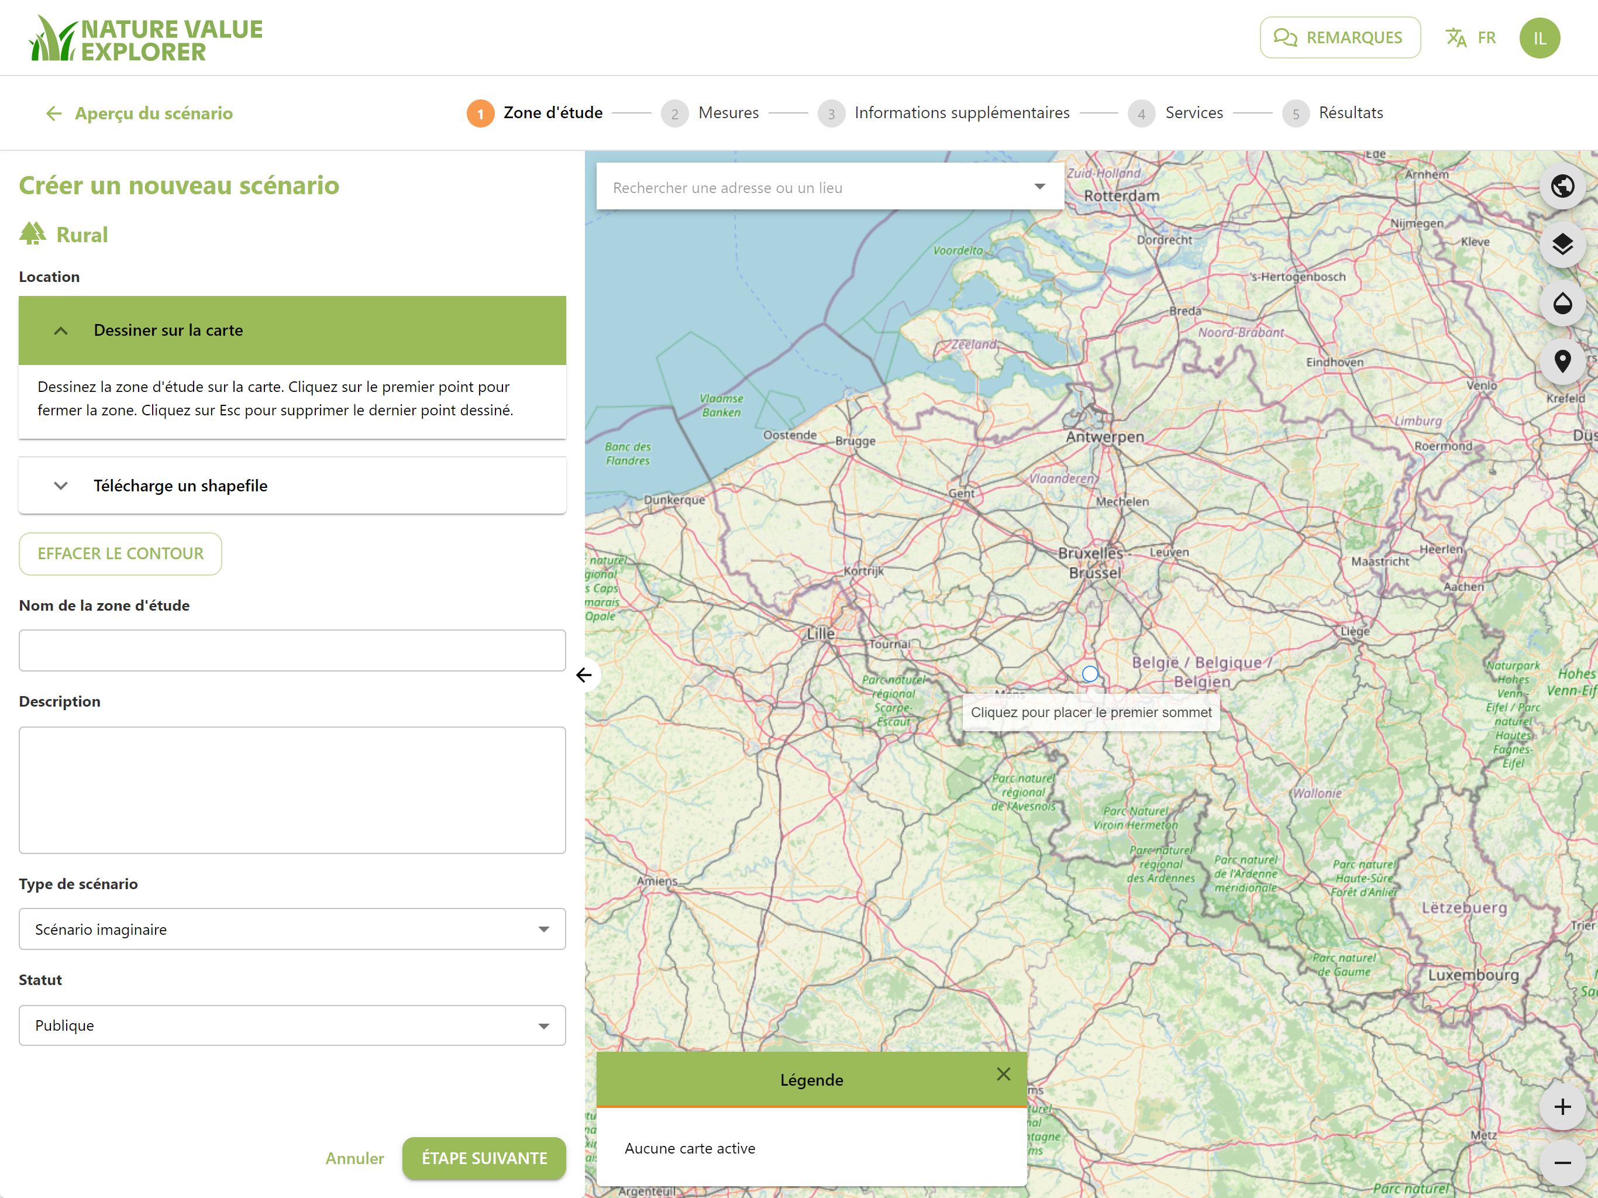Go to step 1 Zone d'étude
The image size is (1598, 1198).
(535, 113)
